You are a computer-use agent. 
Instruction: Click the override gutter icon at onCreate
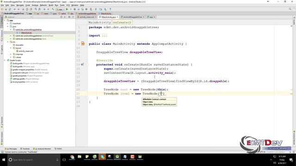[82, 65]
